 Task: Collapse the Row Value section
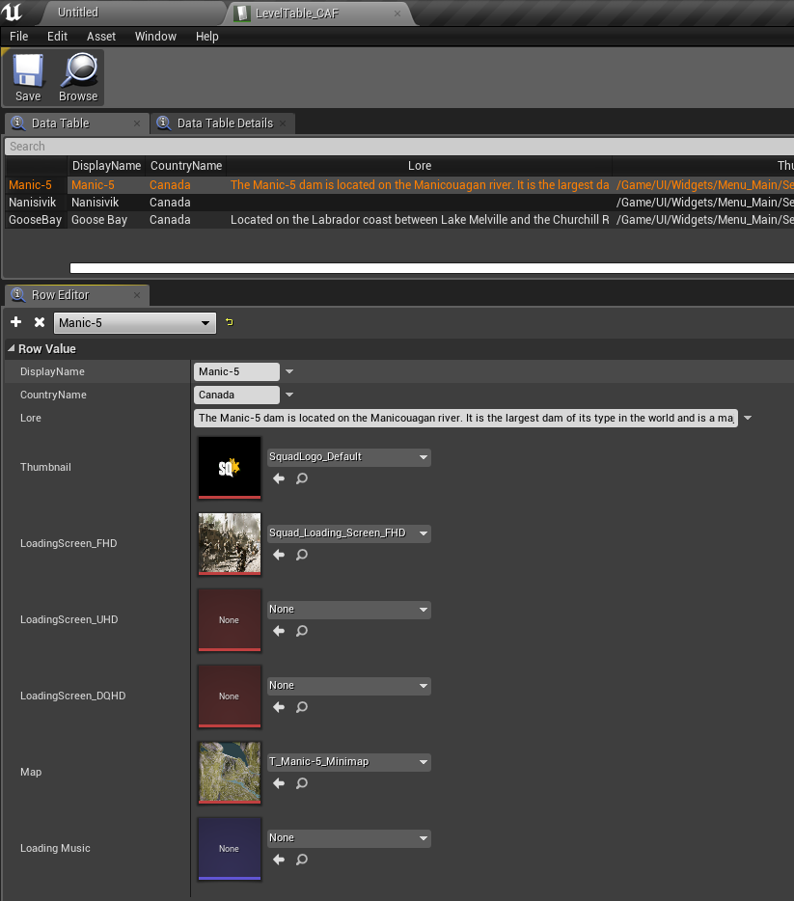pos(12,349)
